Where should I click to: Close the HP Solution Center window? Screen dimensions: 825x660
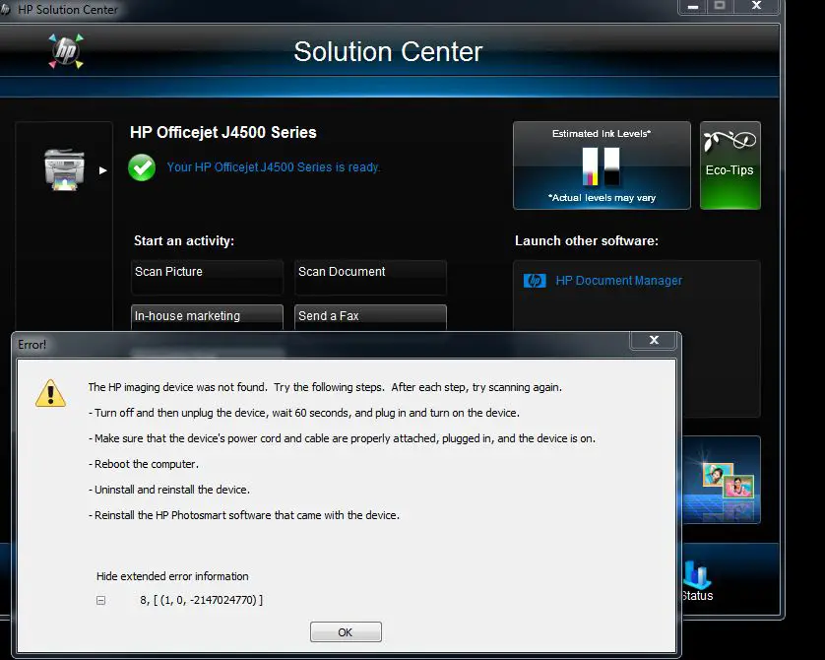pos(757,6)
